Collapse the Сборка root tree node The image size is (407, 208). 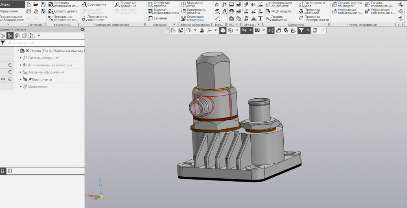[18, 51]
